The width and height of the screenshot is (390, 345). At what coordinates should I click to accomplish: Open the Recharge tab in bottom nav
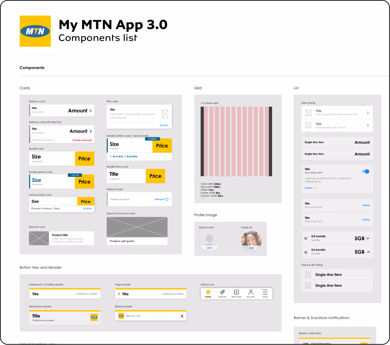pyautogui.click(x=236, y=293)
